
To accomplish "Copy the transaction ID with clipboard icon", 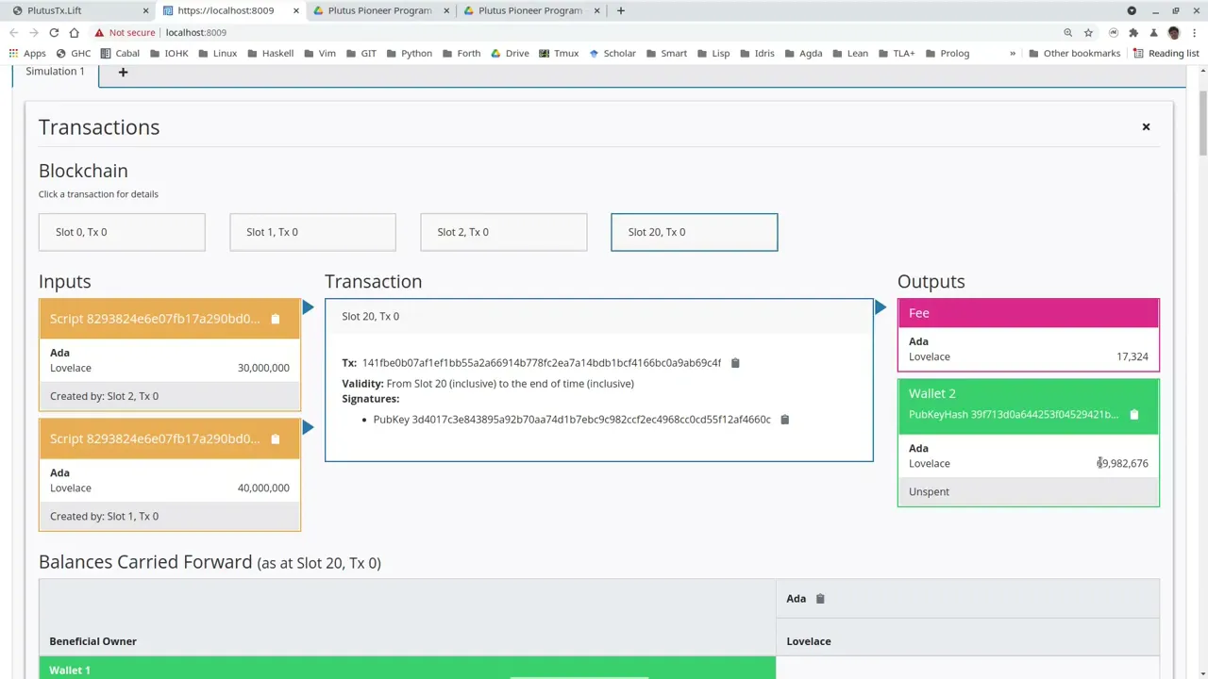I will tap(735, 363).
